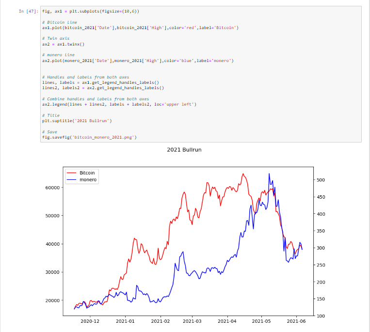Click the 'lines, labels = ax1.get_legend_handles_labels()' line
The width and height of the screenshot is (370, 332).
100,82
